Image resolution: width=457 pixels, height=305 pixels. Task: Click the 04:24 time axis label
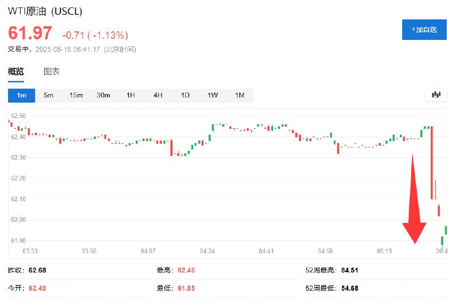tap(207, 251)
